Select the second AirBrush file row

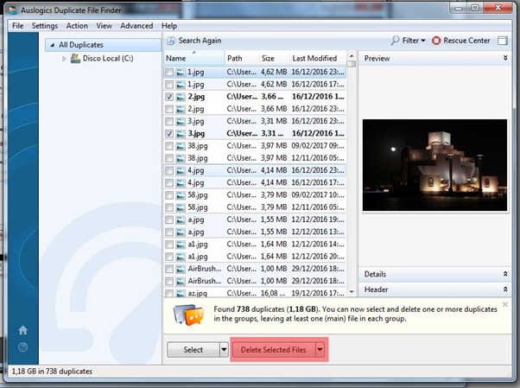point(255,281)
